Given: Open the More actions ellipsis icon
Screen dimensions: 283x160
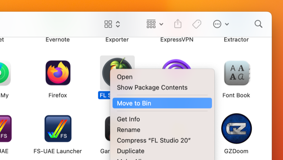Looking at the screenshot, I should [217, 24].
